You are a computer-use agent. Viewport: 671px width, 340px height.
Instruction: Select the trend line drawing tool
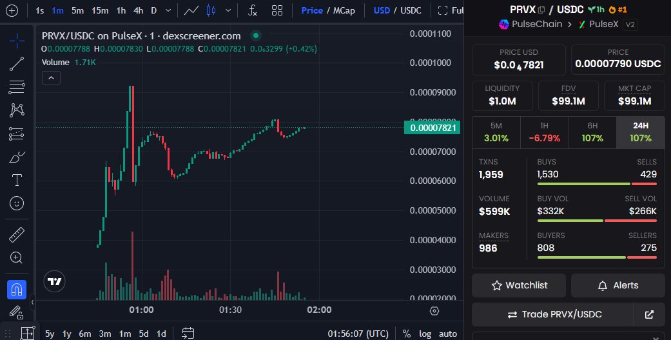point(17,64)
